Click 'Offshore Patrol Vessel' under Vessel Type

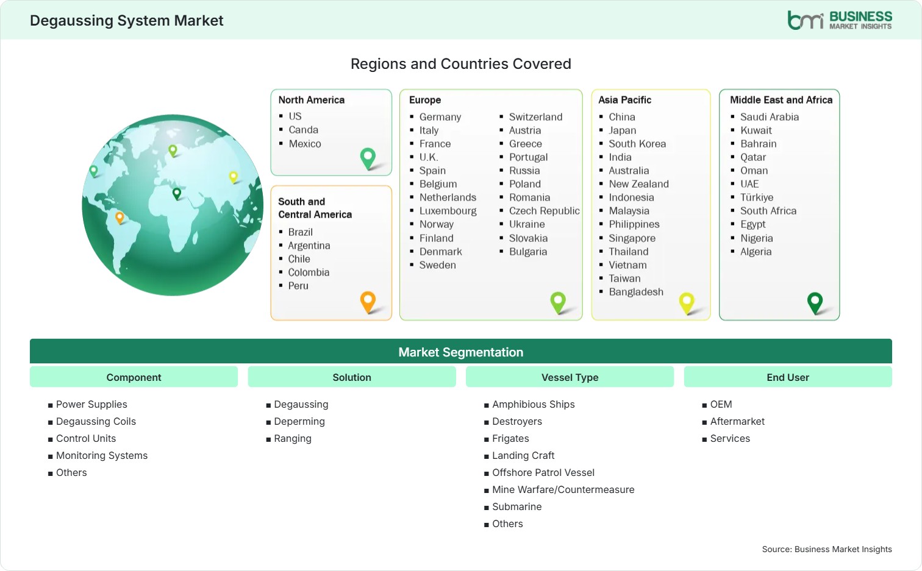[x=543, y=472]
